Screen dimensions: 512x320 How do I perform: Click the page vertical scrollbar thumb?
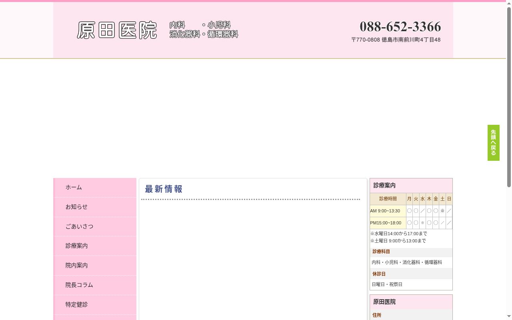[x=509, y=97]
